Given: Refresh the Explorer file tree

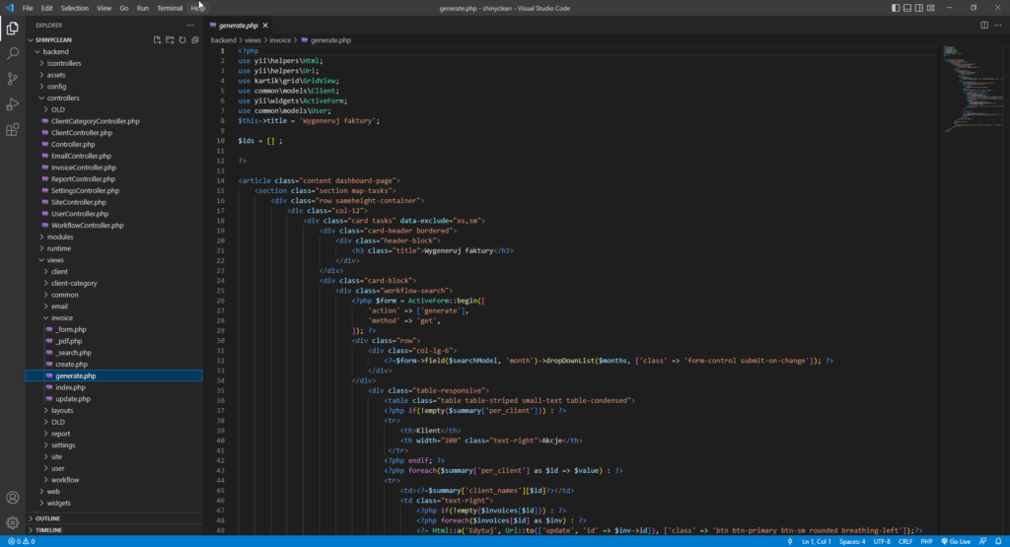Looking at the screenshot, I should 182,39.
